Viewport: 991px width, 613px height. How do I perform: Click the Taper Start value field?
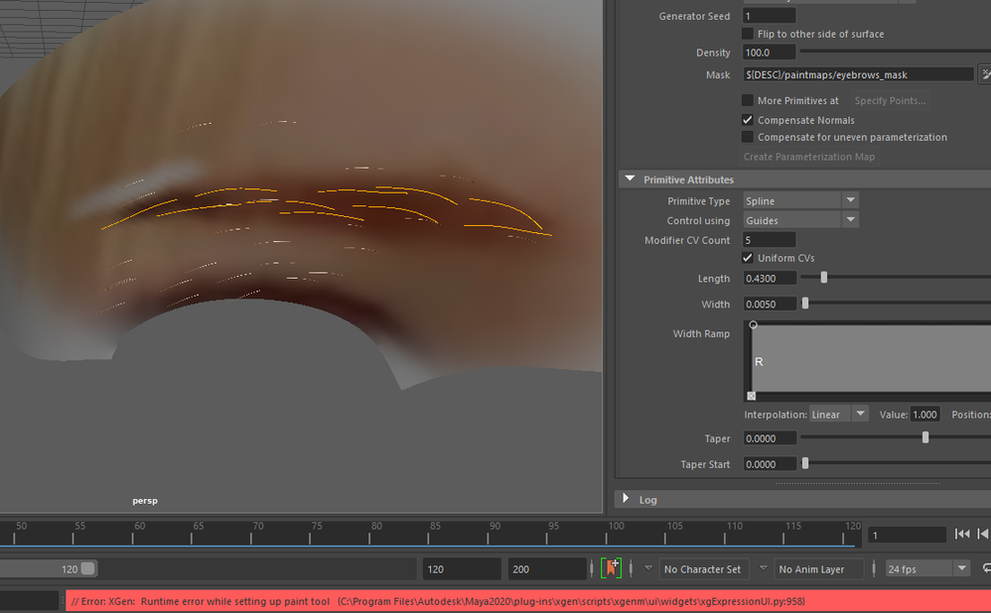pyautogui.click(x=770, y=464)
